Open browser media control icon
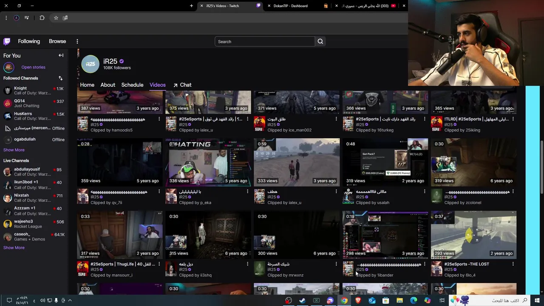This screenshot has width=544, height=306. tap(27, 18)
